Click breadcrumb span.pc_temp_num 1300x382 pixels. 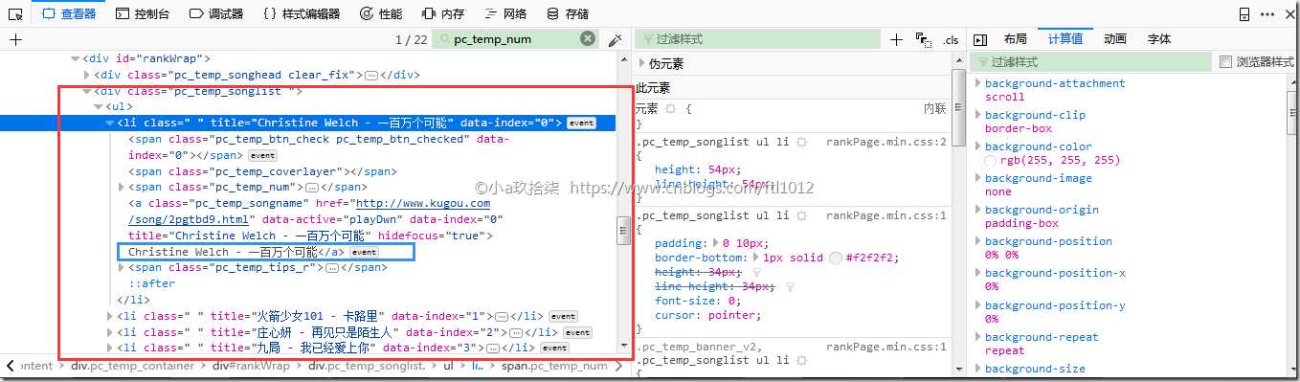pyautogui.click(x=554, y=366)
